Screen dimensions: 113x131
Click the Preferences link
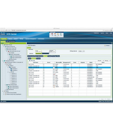(x=96, y=33)
